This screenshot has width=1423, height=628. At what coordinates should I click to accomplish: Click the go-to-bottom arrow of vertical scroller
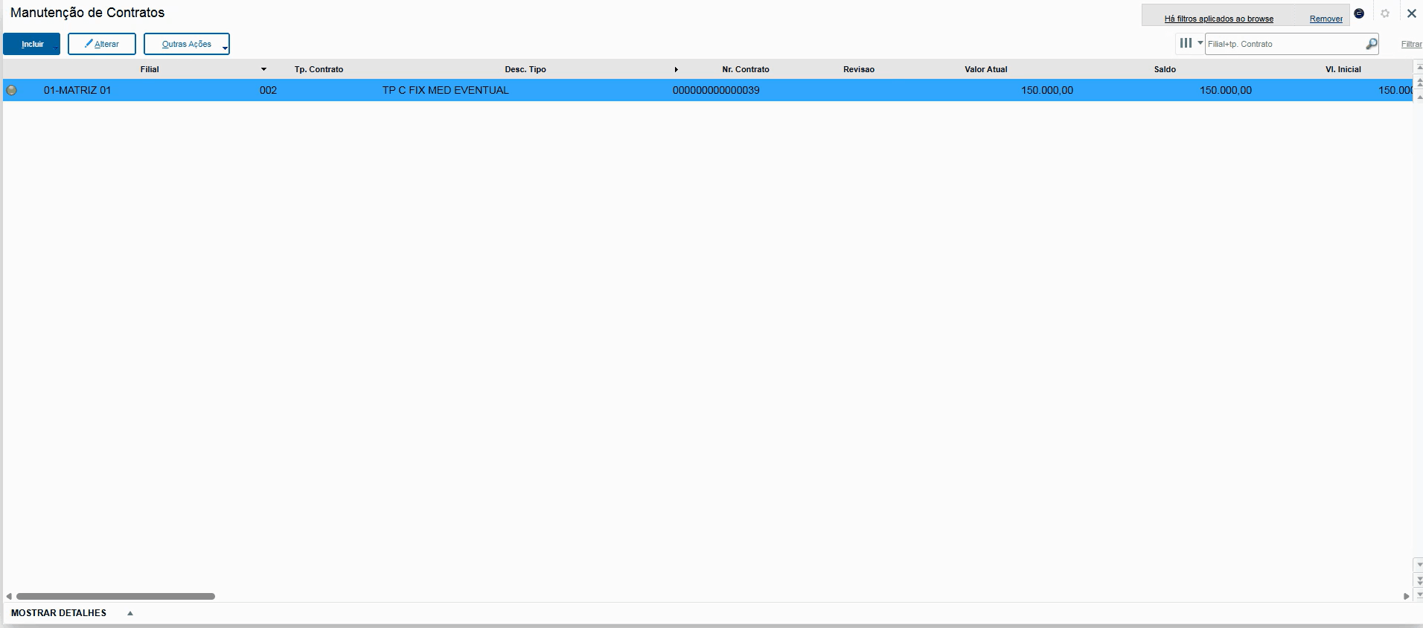1419,594
